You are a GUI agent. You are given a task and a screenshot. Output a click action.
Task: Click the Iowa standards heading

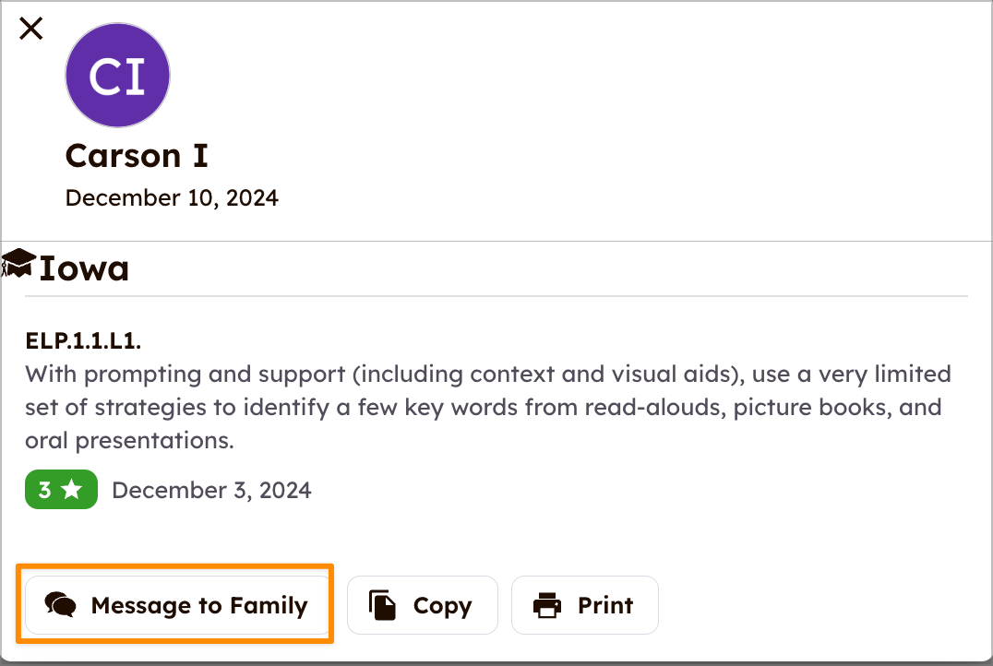84,268
